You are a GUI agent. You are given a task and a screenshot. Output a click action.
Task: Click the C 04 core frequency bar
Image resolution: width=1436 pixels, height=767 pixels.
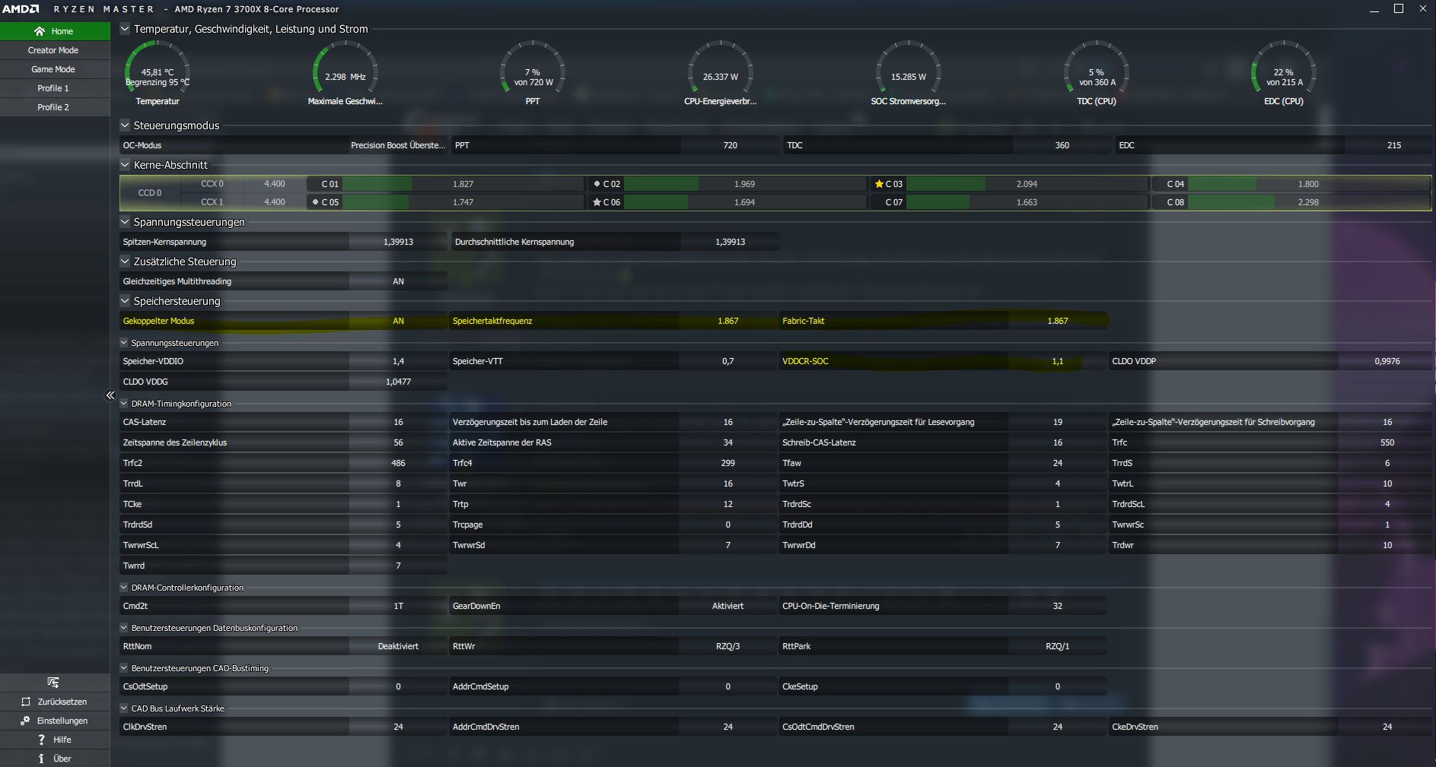pos(1308,184)
